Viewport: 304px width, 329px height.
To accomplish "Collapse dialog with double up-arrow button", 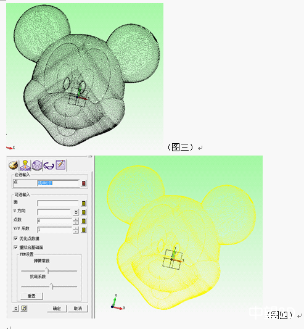I will [x=16, y=309].
